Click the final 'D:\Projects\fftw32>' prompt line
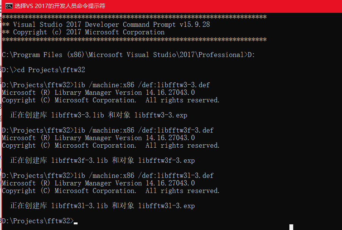Viewport: 342px width, 230px height. click(x=38, y=221)
